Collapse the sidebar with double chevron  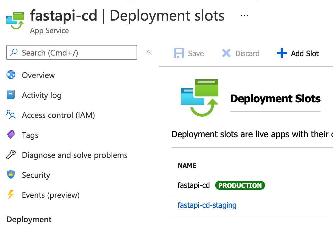[149, 52]
